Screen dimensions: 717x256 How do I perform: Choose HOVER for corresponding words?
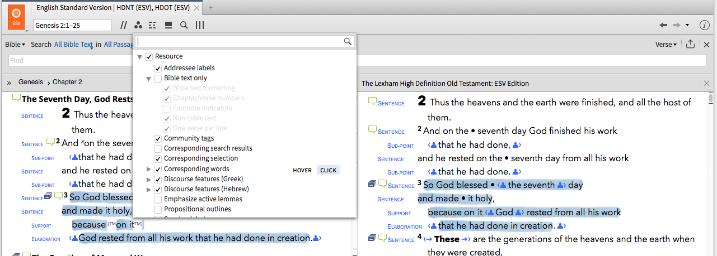click(302, 170)
